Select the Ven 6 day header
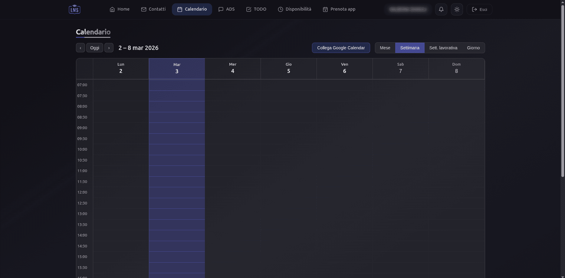The width and height of the screenshot is (565, 278). (344, 69)
